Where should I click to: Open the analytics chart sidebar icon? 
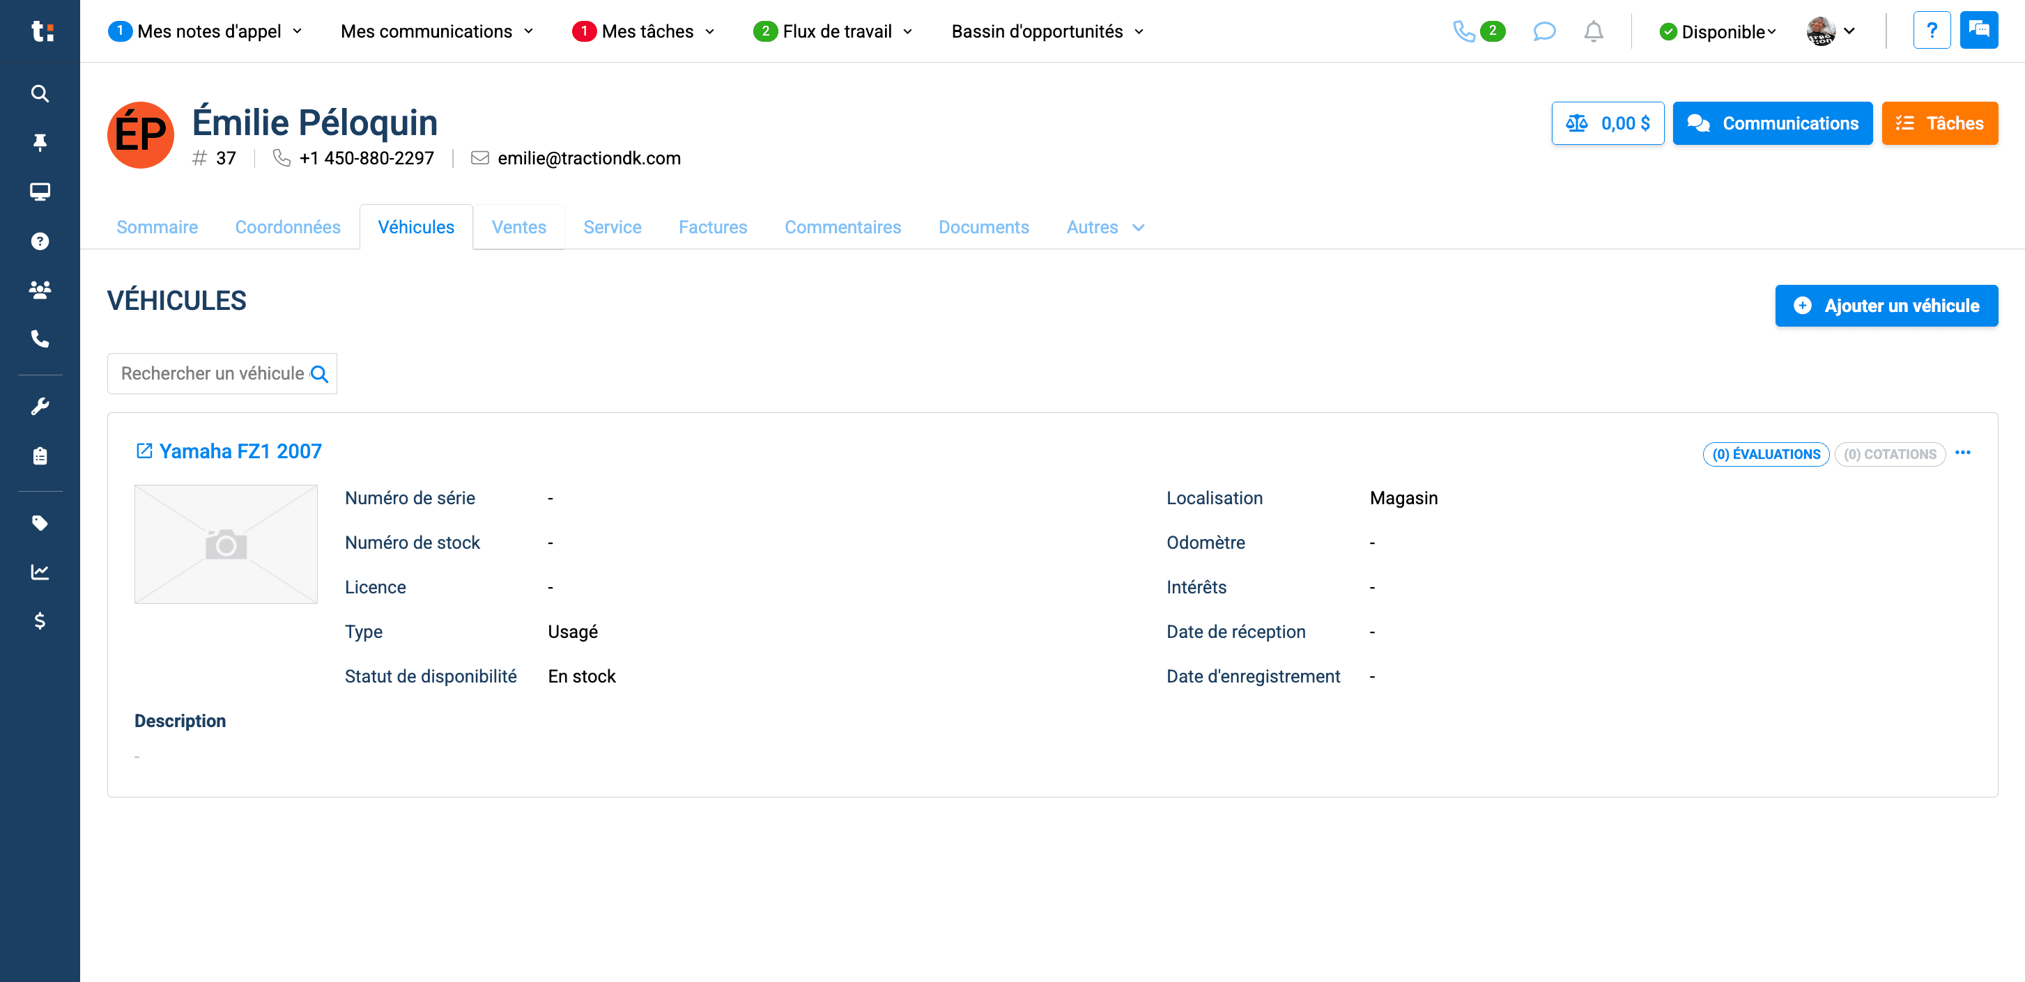point(39,572)
